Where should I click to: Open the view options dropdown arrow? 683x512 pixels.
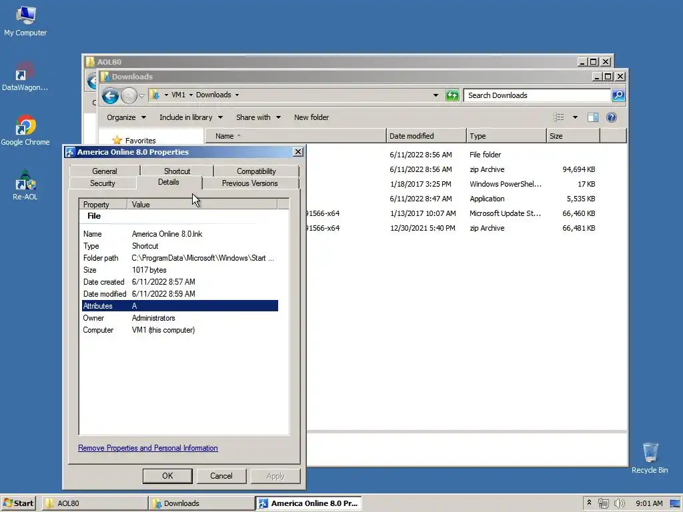click(575, 117)
